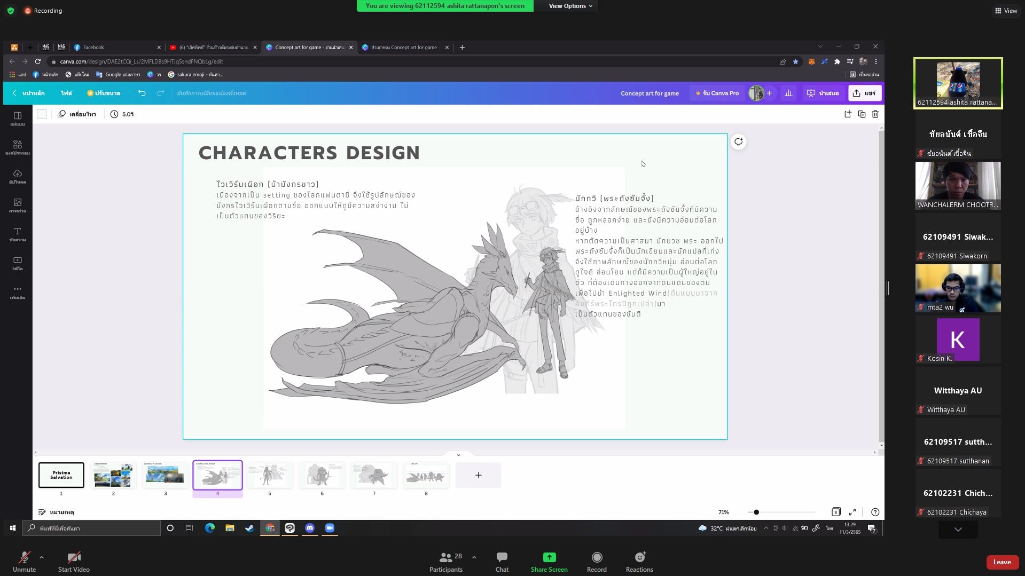The height and width of the screenshot is (576, 1025).
Task: Click the insights chart icon
Action: [788, 93]
